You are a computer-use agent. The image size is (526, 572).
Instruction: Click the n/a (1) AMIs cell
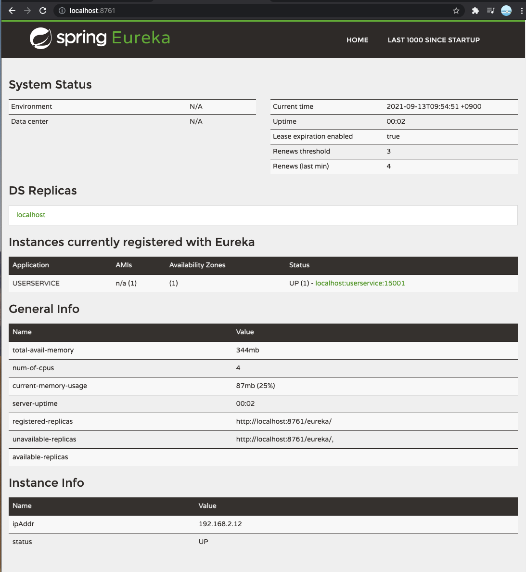click(126, 283)
